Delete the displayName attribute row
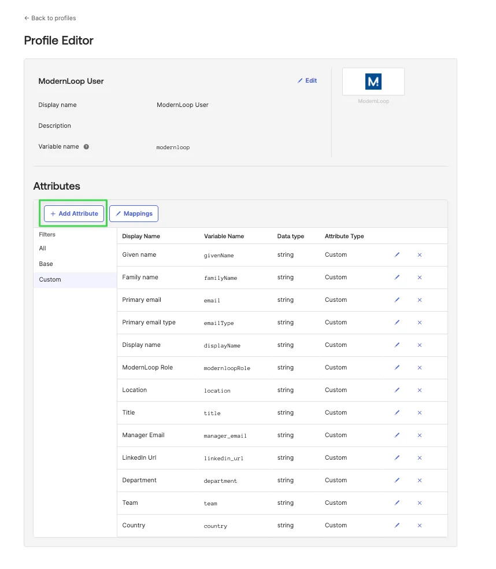 click(420, 345)
